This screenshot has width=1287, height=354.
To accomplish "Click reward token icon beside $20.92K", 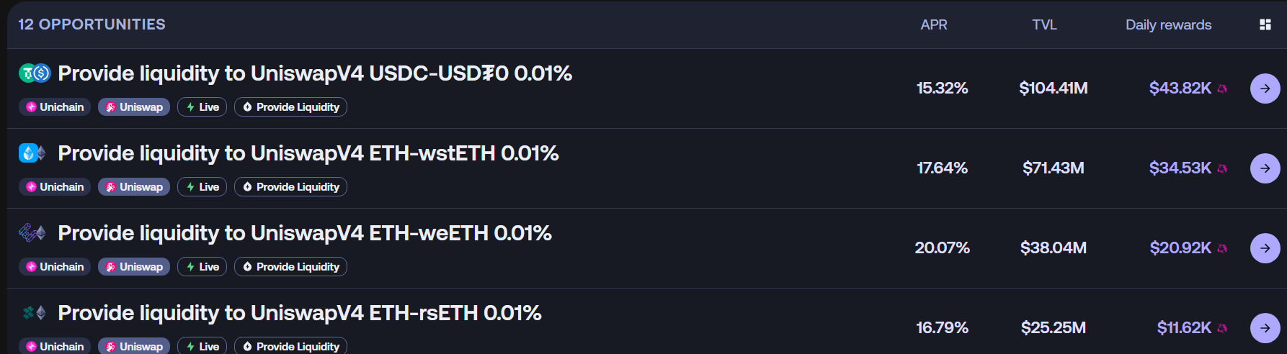I will pyautogui.click(x=1222, y=248).
